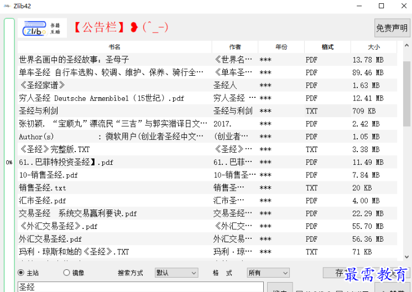Open the 搜索方式 dropdown showing 默认

pyautogui.click(x=176, y=273)
